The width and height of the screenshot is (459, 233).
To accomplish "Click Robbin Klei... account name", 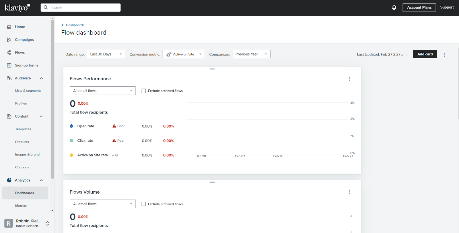I will [28, 221].
